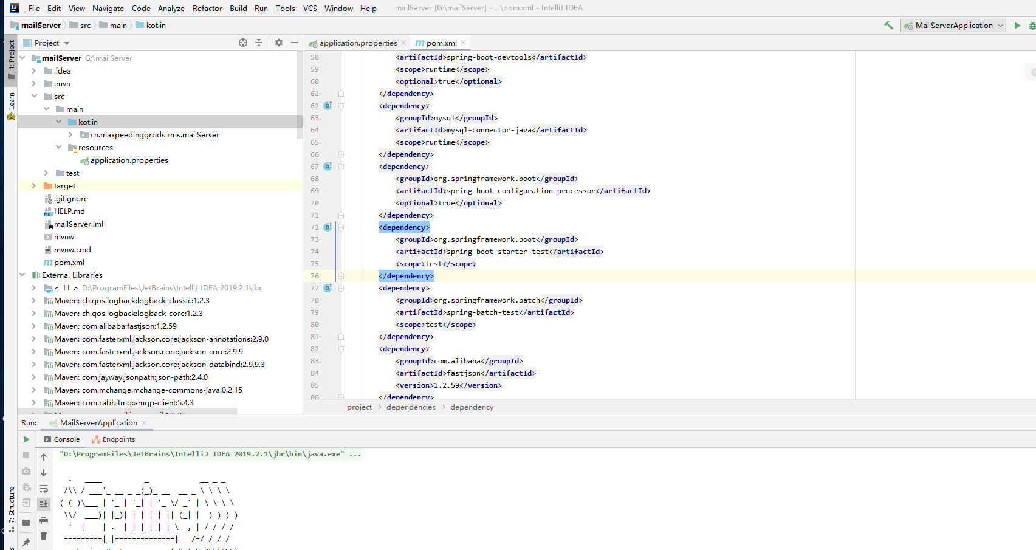Open the Endpoints tab in Run panel
This screenshot has width=1036, height=550.
[118, 439]
